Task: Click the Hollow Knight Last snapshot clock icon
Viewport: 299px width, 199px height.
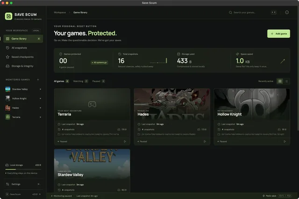Action: click(x=219, y=124)
